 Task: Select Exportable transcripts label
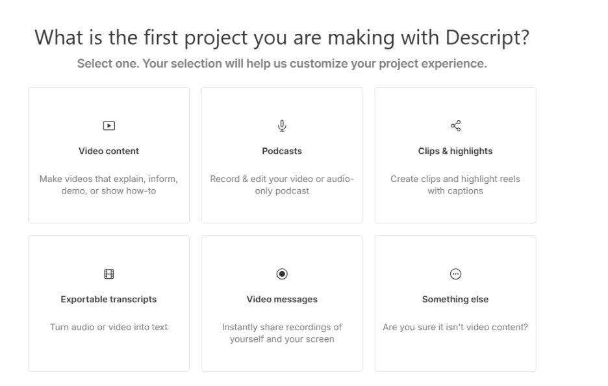point(108,300)
